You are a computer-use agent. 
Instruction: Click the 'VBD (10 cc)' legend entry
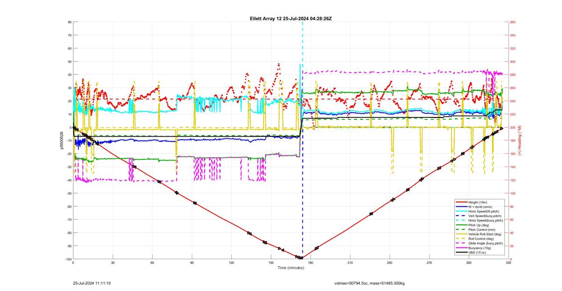(x=478, y=253)
